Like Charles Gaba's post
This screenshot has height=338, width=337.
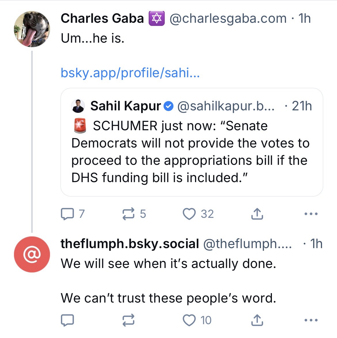[x=189, y=214]
